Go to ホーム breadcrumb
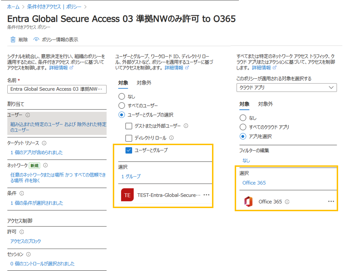 point(13,7)
